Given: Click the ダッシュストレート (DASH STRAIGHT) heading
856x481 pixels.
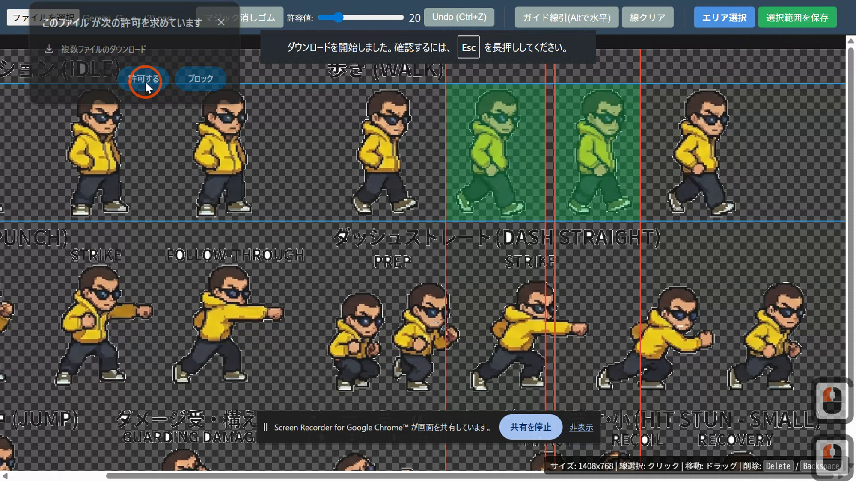Looking at the screenshot, I should [x=496, y=238].
